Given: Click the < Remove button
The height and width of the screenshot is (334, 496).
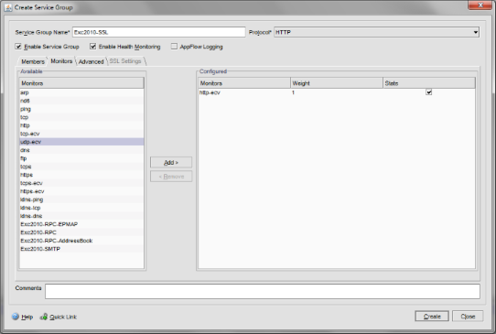Looking at the screenshot, I should [x=171, y=177].
